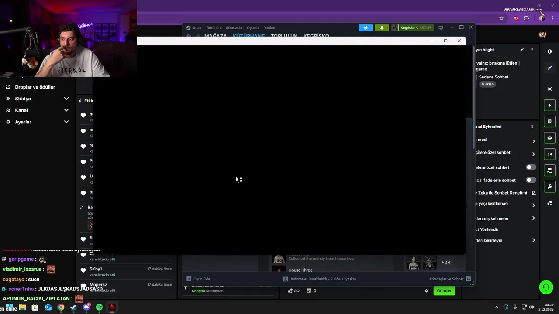Edit stream info with pencil icon
The height and width of the screenshot is (314, 559).
521,50
